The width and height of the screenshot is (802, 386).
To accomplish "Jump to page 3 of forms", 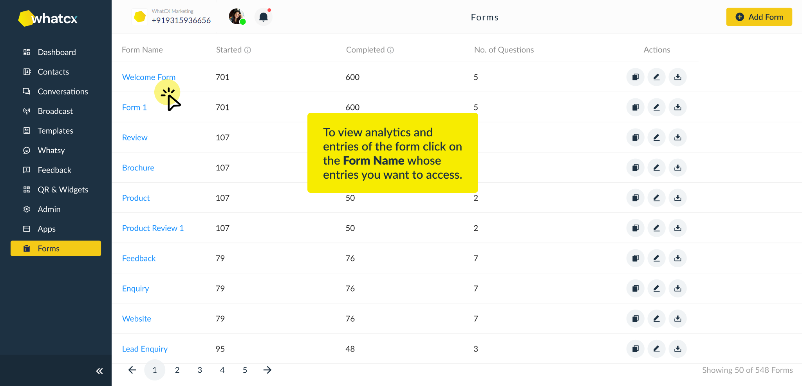I will click(x=200, y=370).
